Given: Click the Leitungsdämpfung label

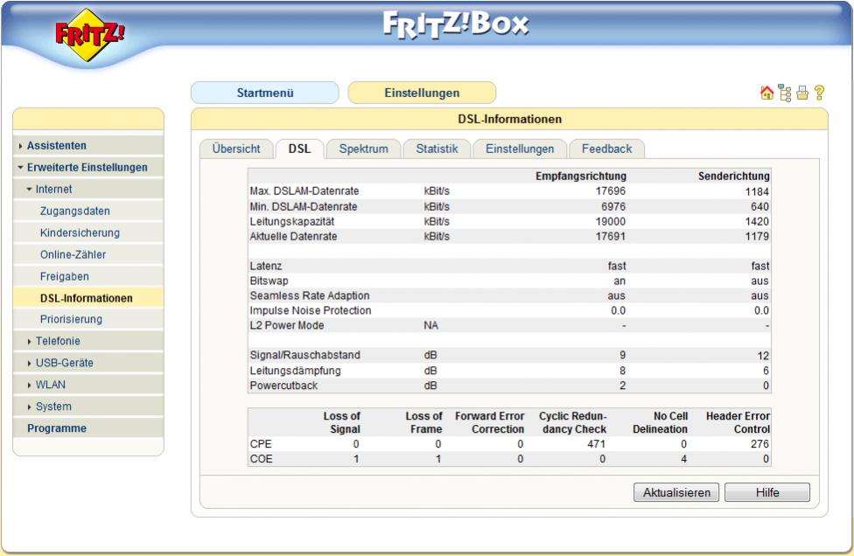Looking at the screenshot, I should (295, 371).
